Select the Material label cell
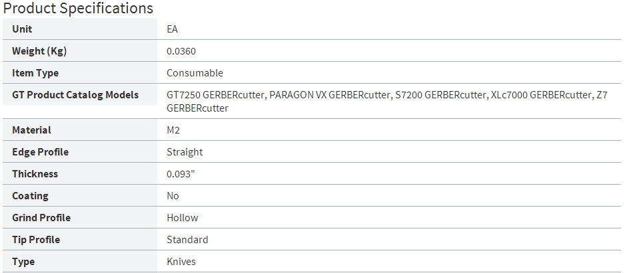The width and height of the screenshot is (641, 273). click(x=80, y=130)
